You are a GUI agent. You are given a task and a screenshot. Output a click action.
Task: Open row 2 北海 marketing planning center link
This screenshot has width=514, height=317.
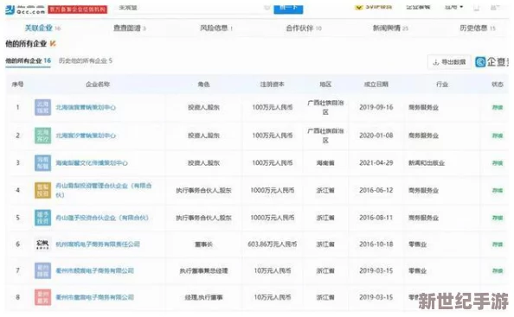86,136
